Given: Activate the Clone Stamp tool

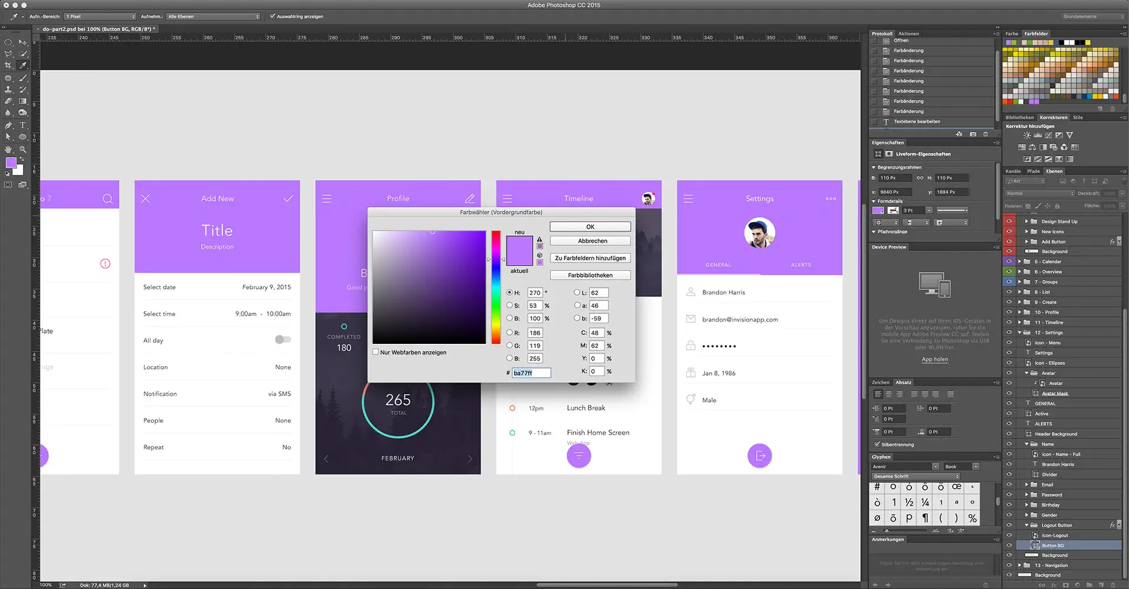Looking at the screenshot, I should [8, 89].
